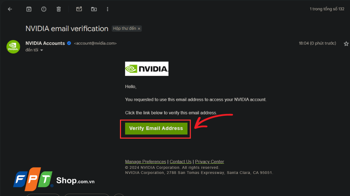Click the address account@nvidia.com

click(x=95, y=43)
